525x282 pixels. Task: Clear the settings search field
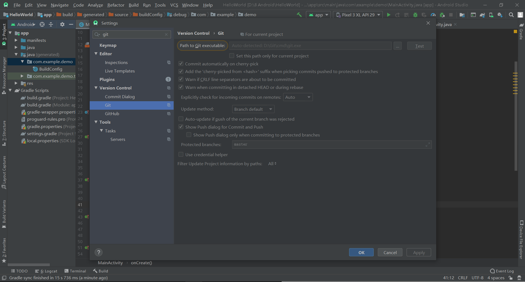(x=166, y=34)
